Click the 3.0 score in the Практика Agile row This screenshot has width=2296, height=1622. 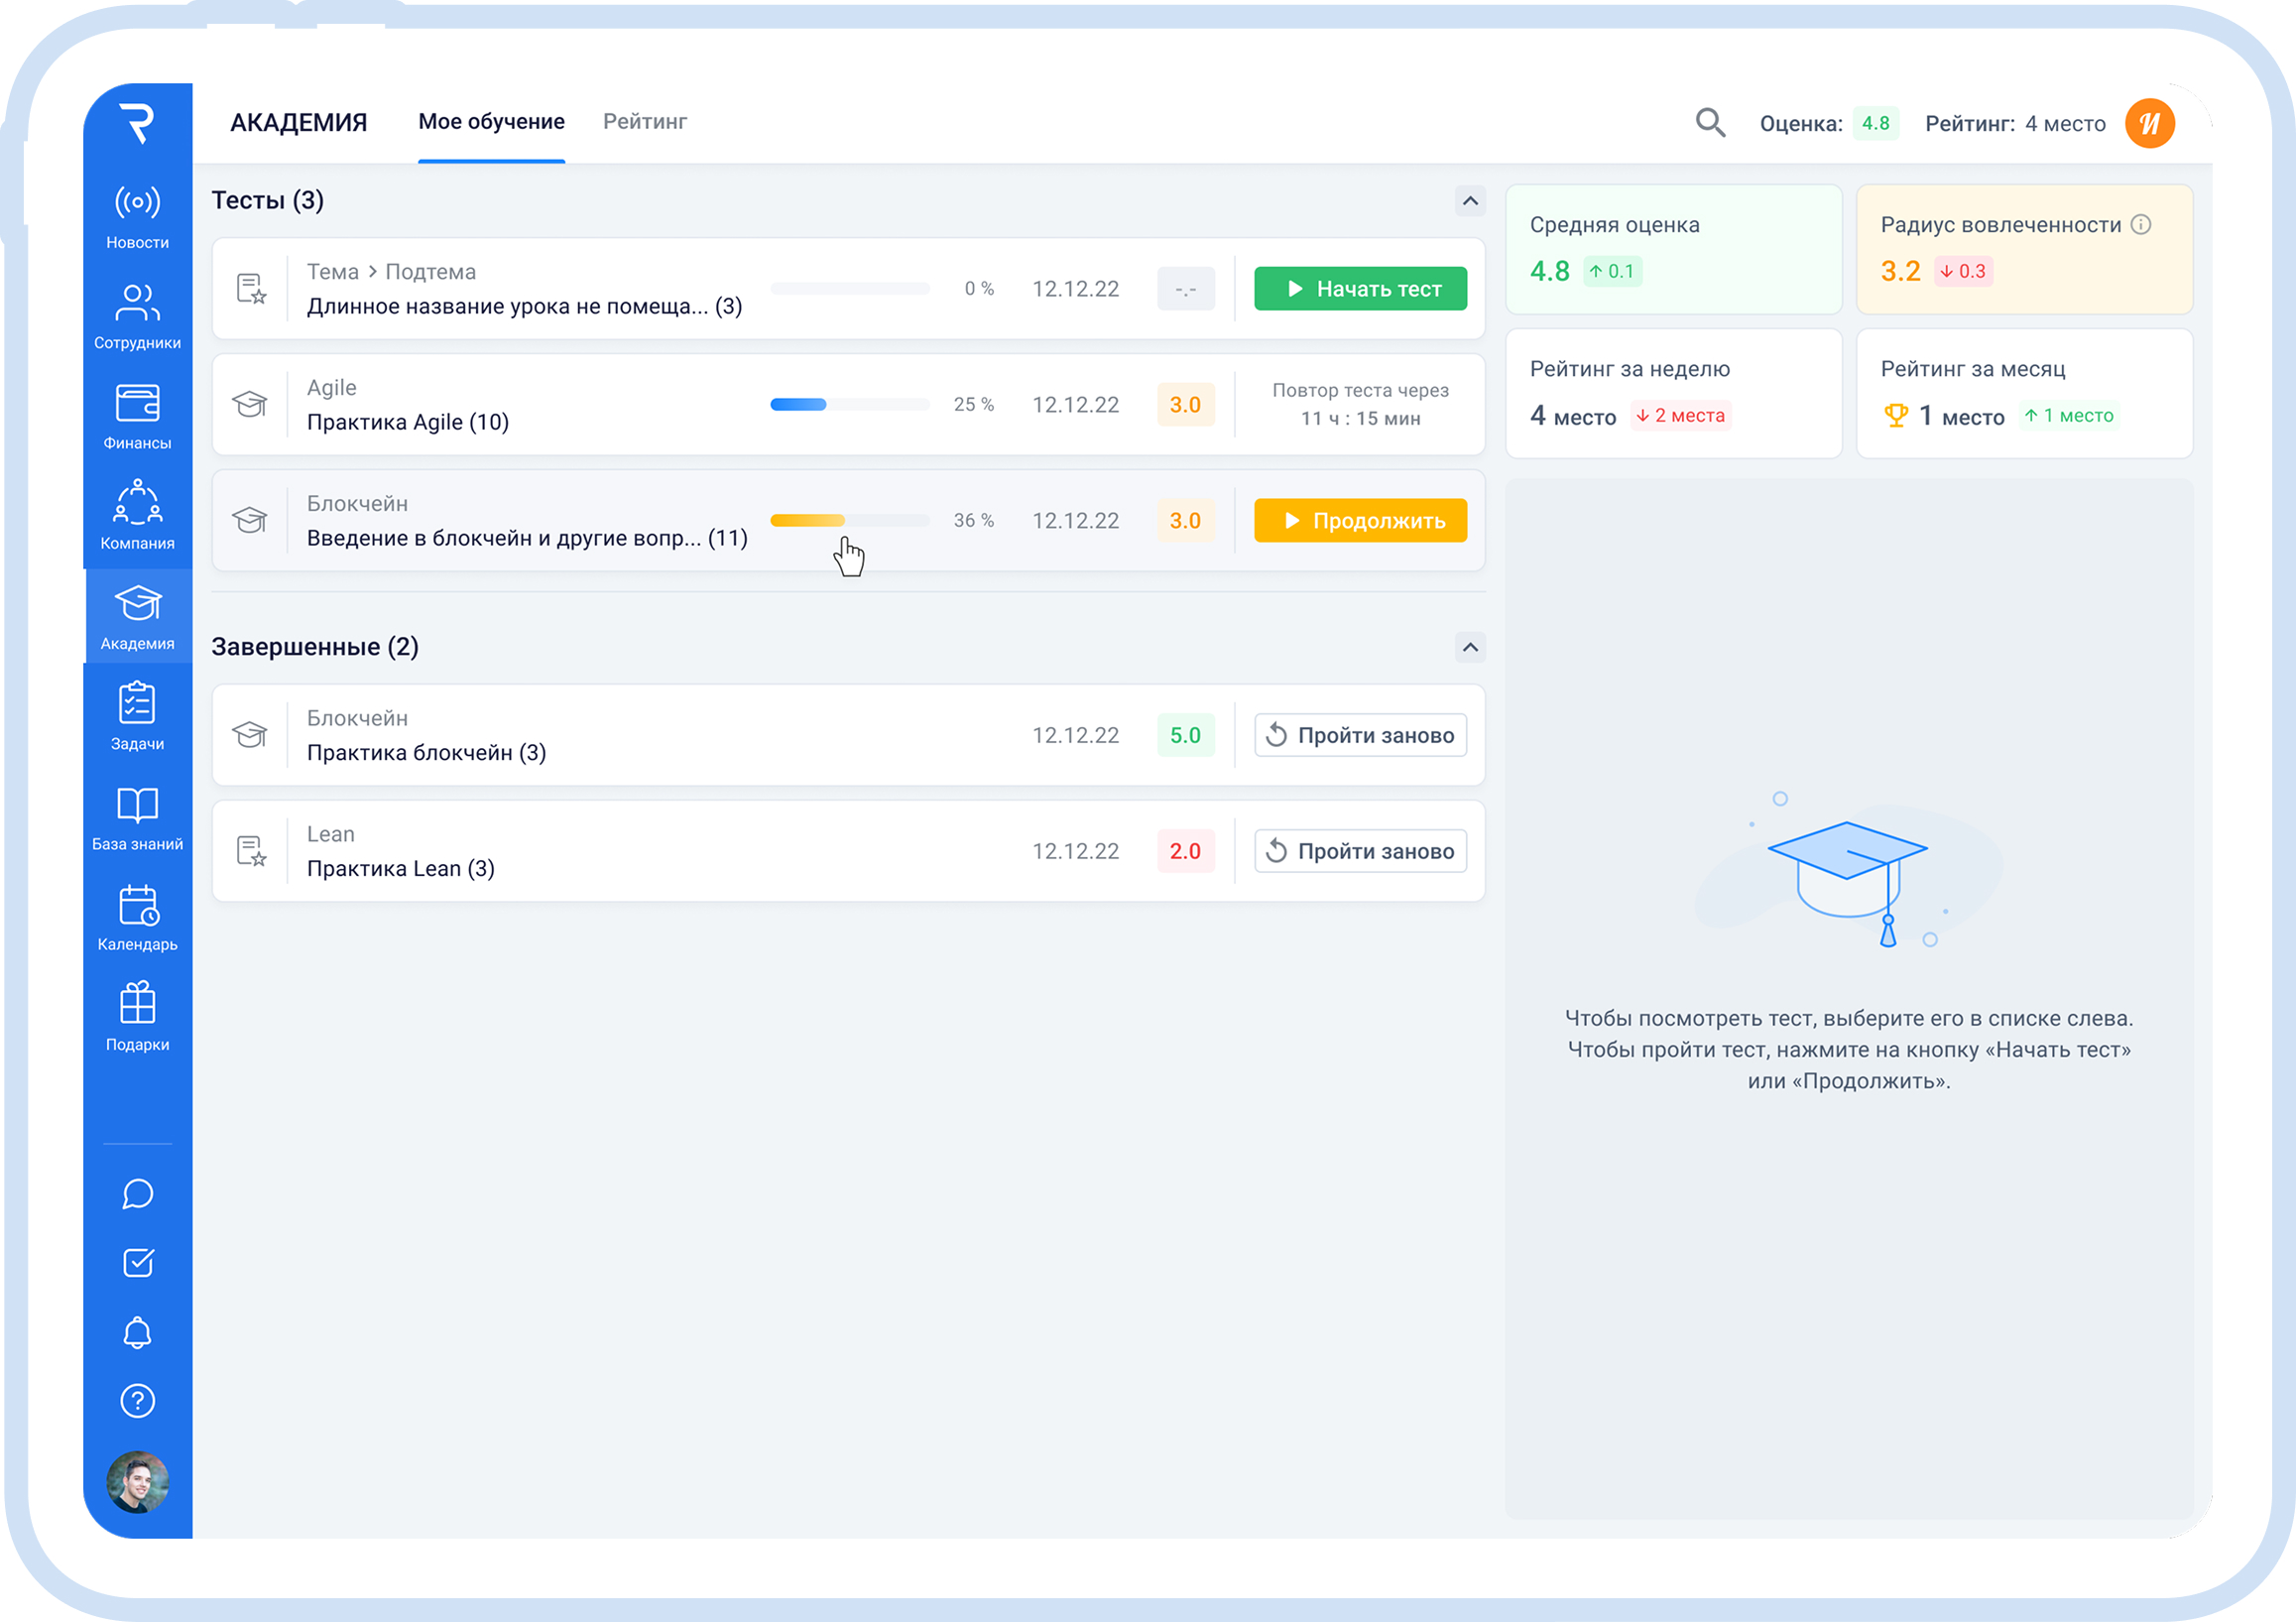click(x=1185, y=404)
